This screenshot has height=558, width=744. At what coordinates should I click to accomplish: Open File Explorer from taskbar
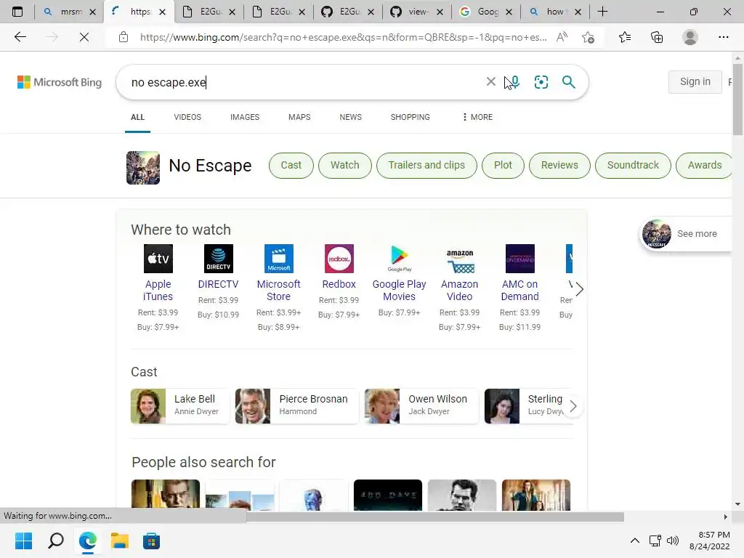[120, 541]
